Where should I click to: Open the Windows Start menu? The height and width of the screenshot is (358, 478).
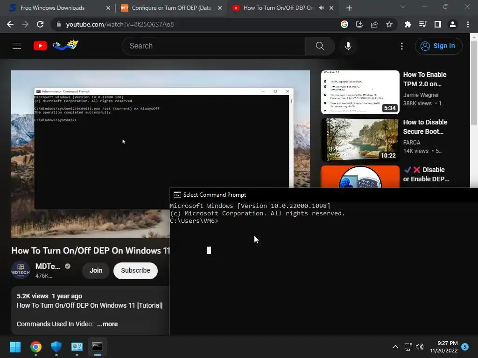point(15,346)
